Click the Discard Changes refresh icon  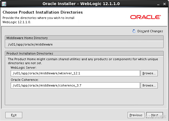click(134, 31)
